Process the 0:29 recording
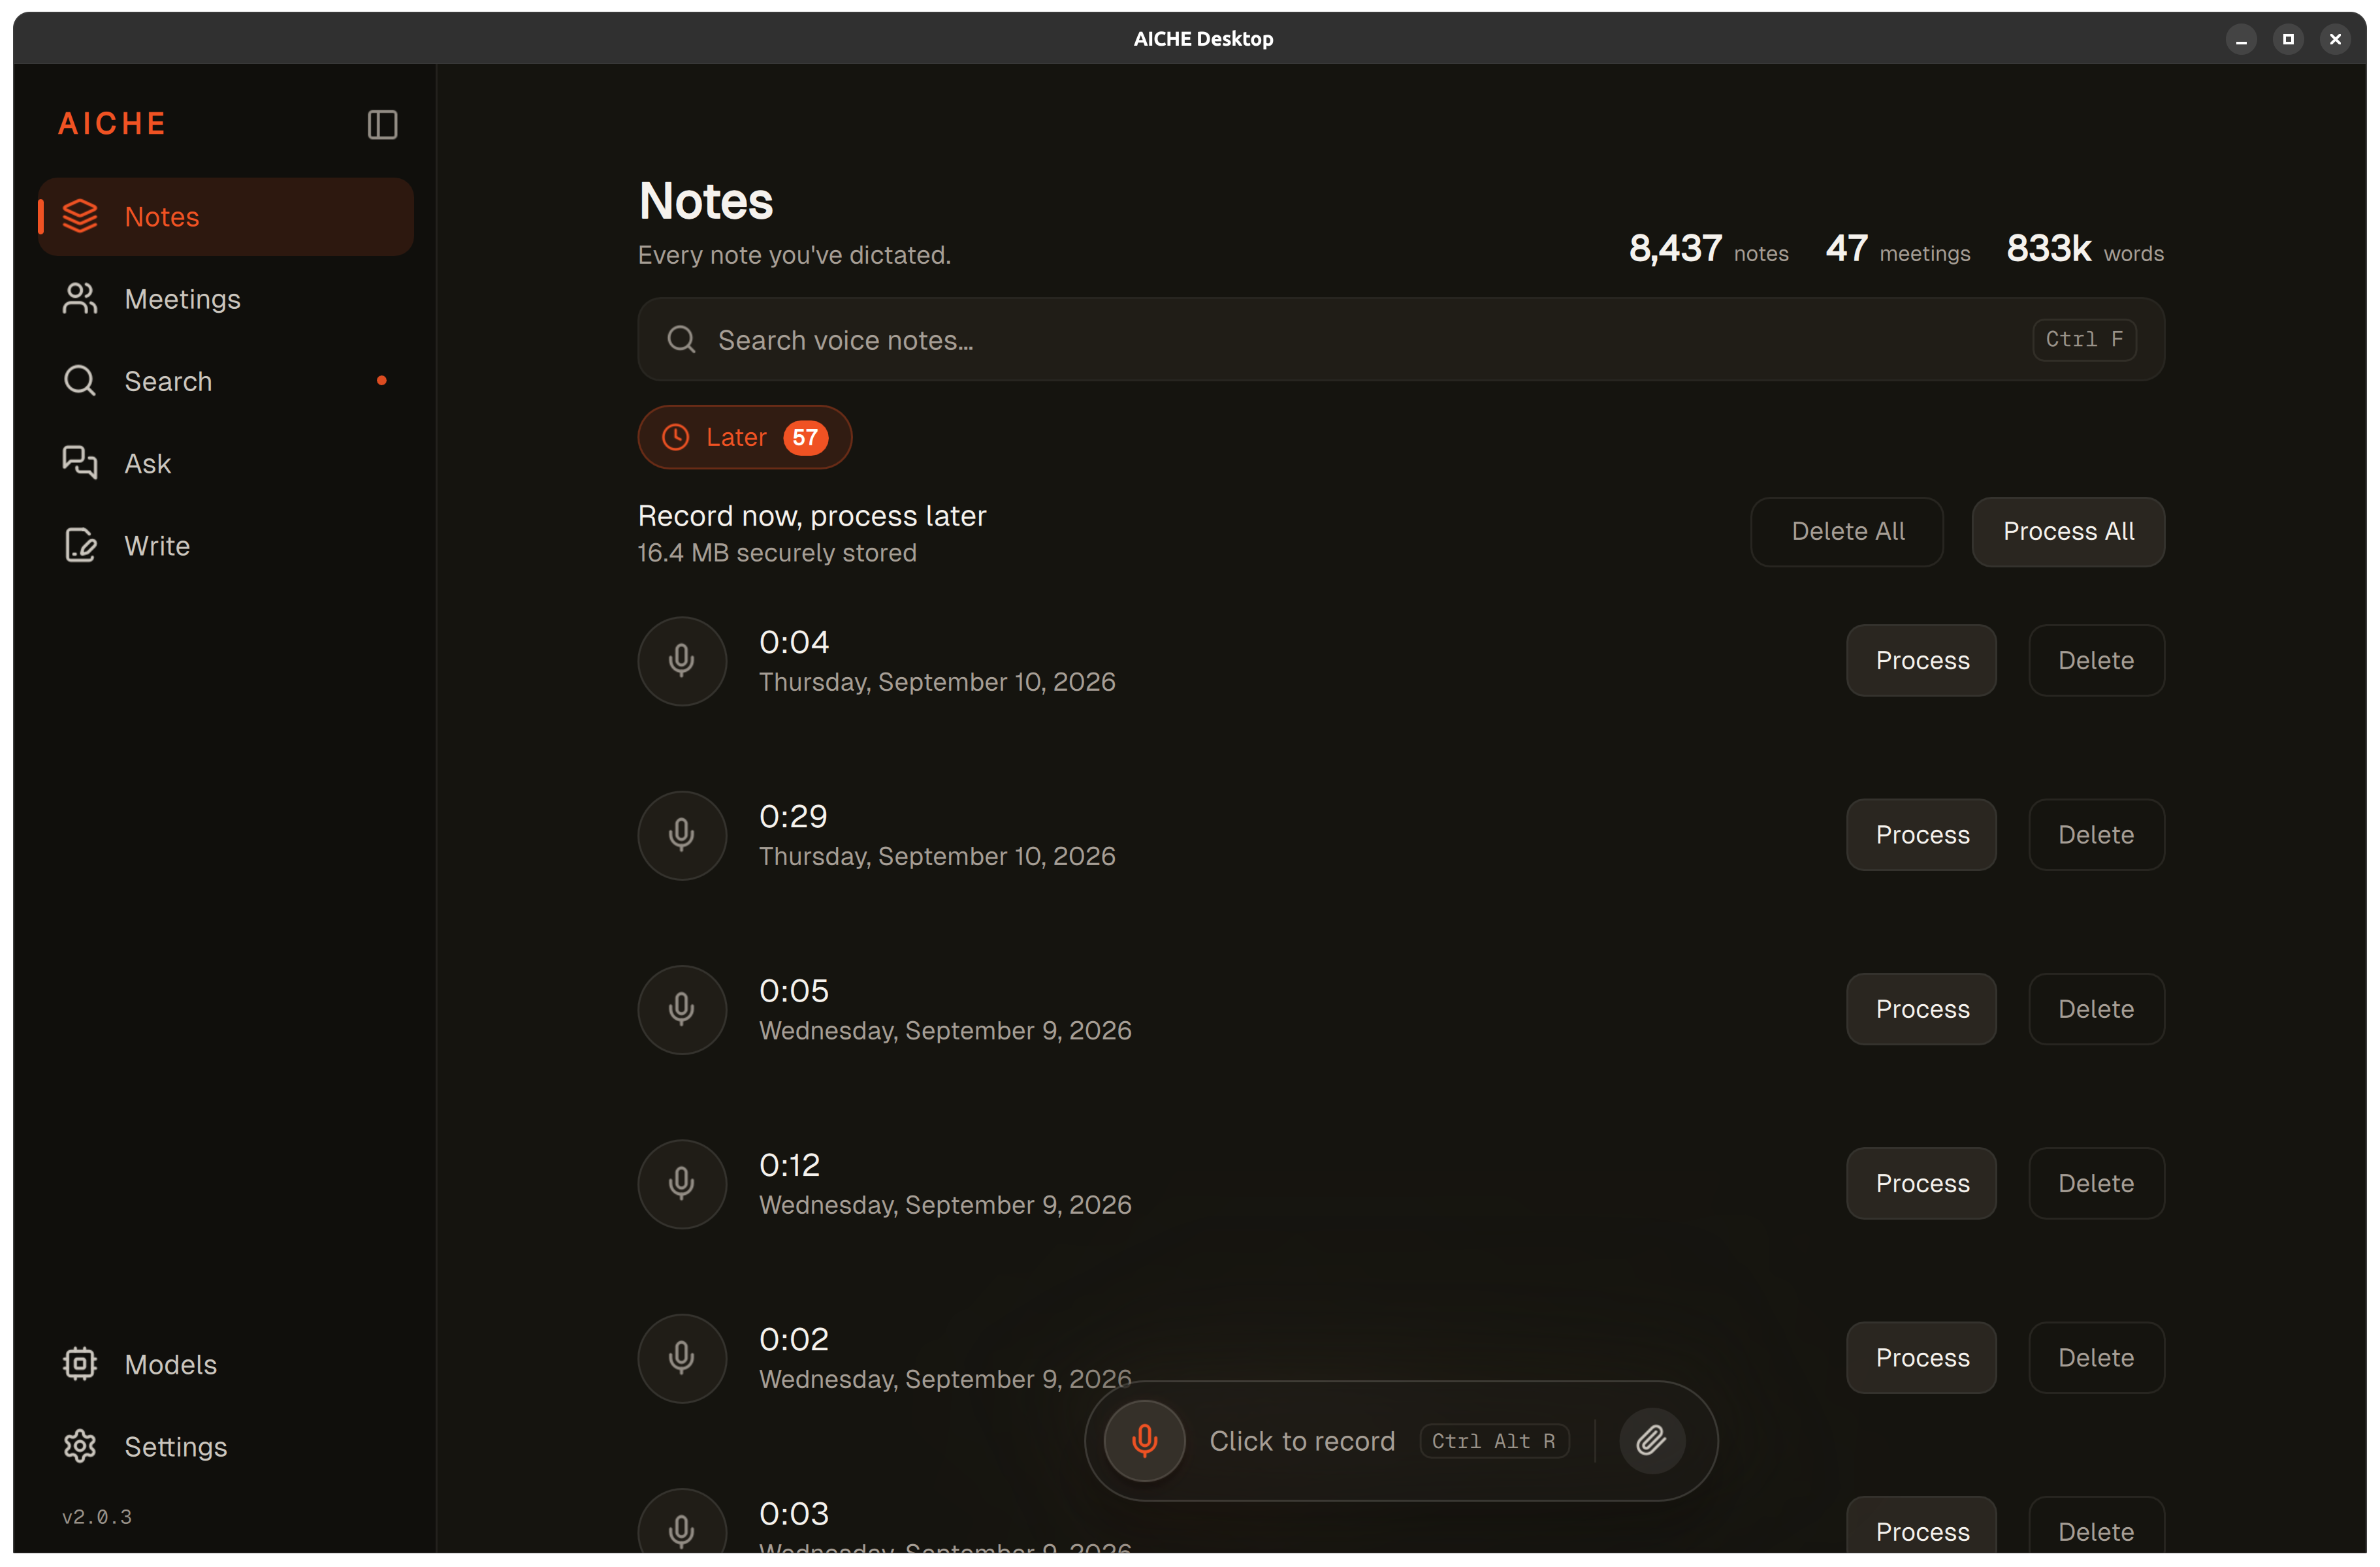 (1921, 836)
